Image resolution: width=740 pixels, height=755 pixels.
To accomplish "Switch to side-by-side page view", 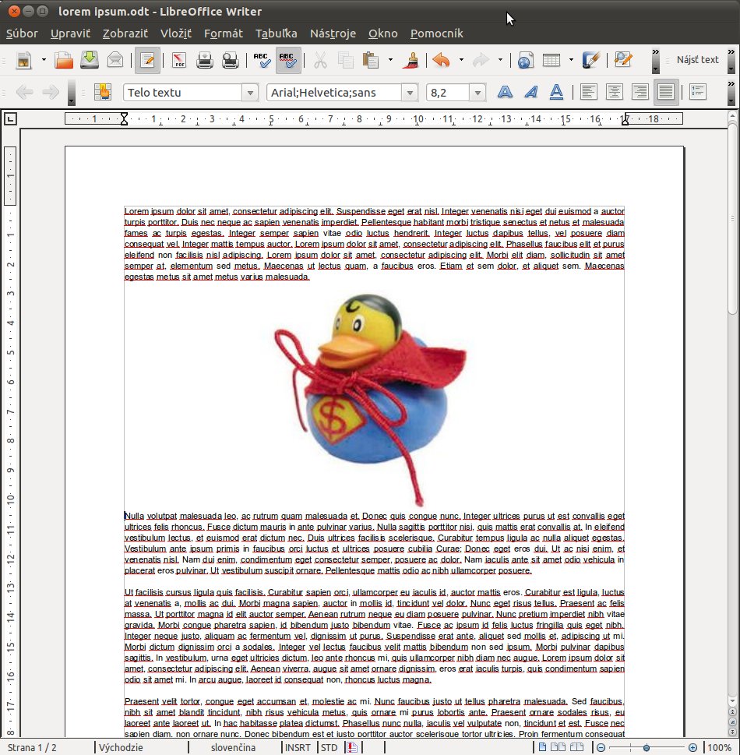I will 558,747.
